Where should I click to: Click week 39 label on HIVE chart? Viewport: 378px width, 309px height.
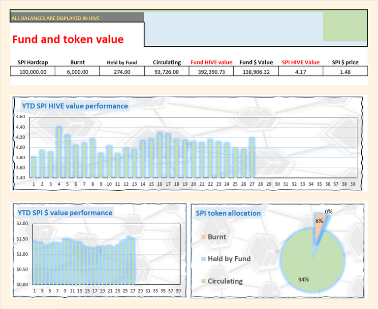(x=353, y=184)
